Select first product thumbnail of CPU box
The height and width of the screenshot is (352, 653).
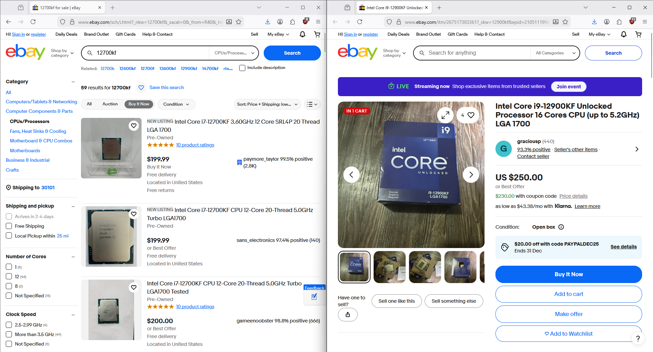pos(354,267)
